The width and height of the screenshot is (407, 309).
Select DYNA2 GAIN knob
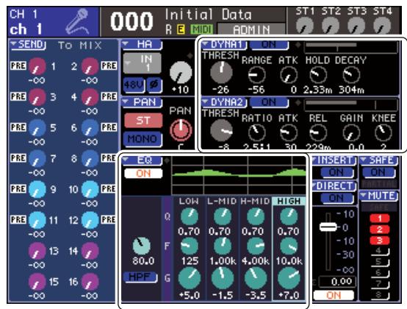tap(351, 133)
